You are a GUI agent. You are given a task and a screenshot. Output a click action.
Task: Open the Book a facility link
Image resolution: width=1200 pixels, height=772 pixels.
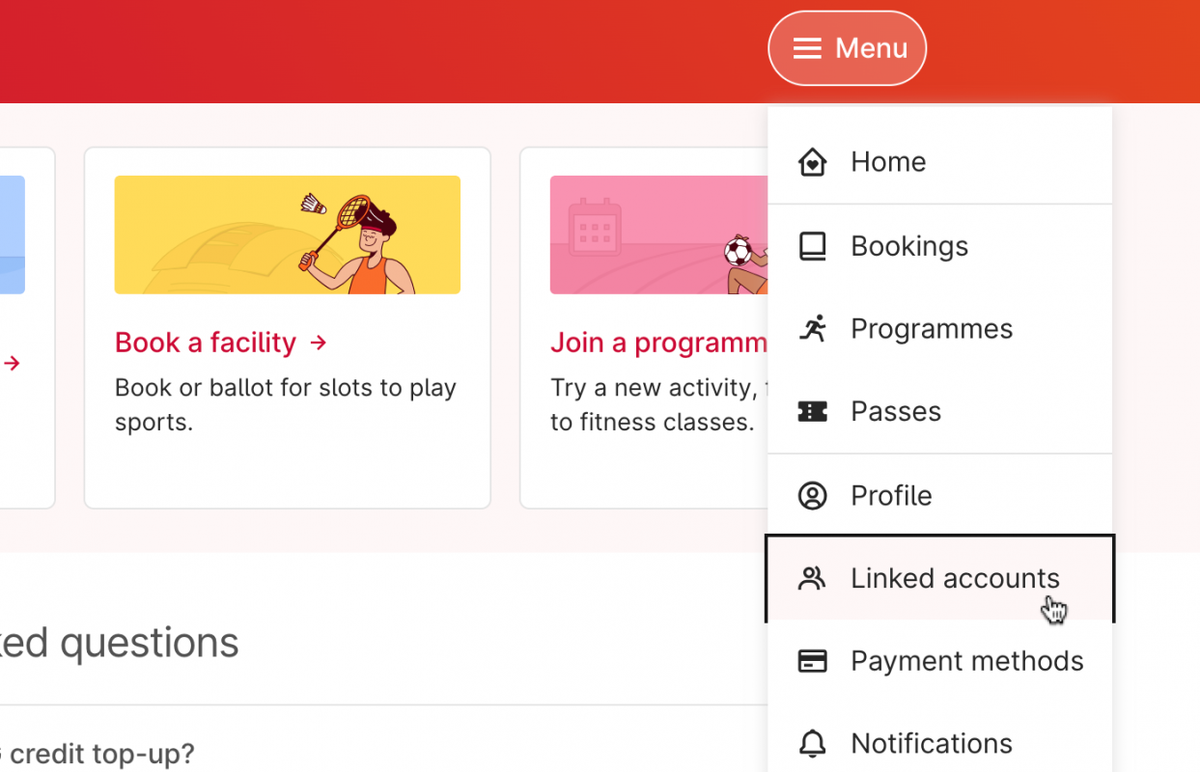coord(221,343)
